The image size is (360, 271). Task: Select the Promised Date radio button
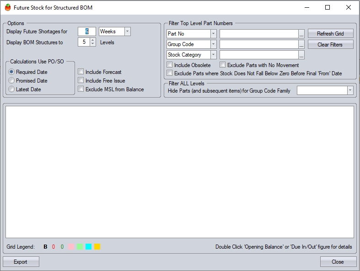(12, 81)
